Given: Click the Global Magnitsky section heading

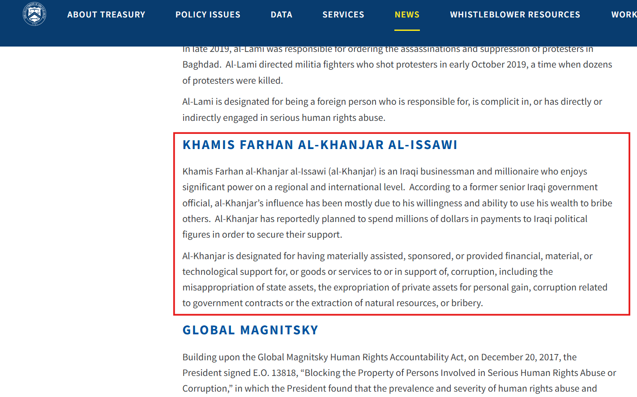Looking at the screenshot, I should tap(250, 330).
